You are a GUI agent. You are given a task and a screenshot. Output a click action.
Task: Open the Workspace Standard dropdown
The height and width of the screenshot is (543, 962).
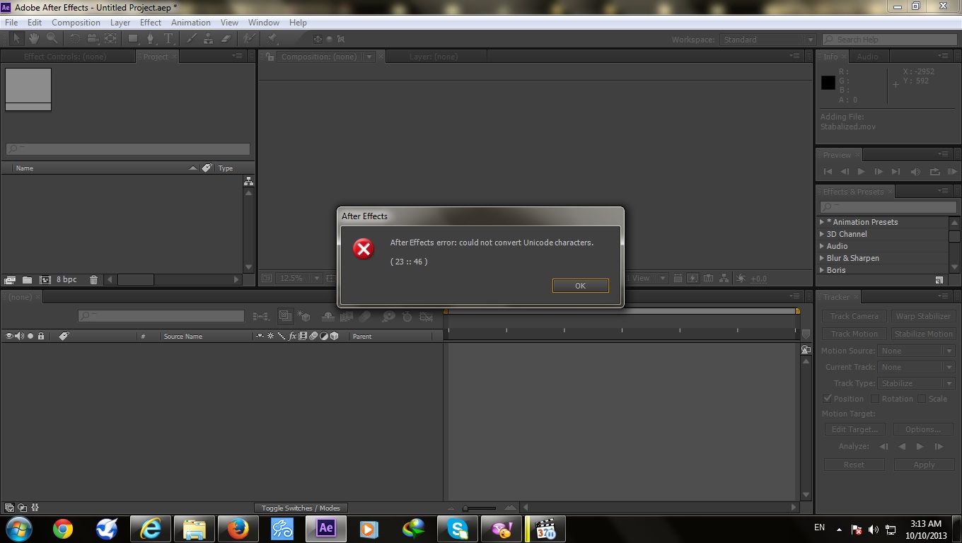(x=768, y=40)
